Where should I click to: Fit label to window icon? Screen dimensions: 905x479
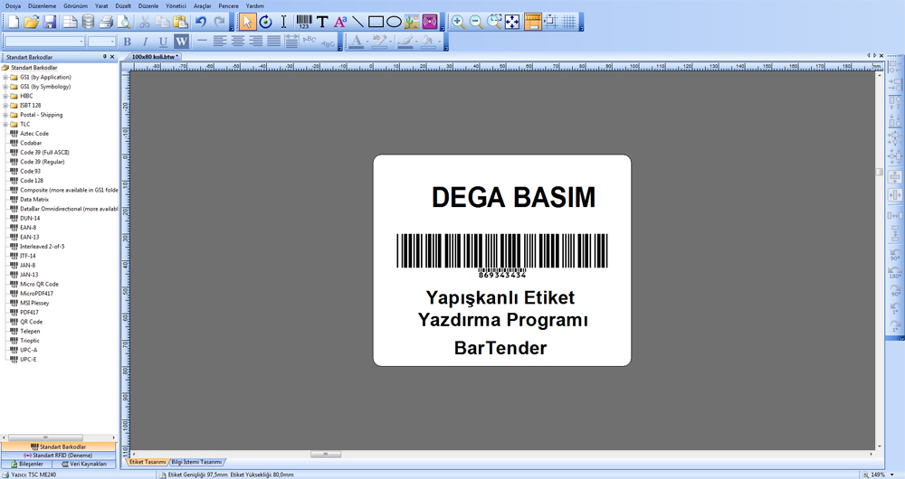coord(512,23)
